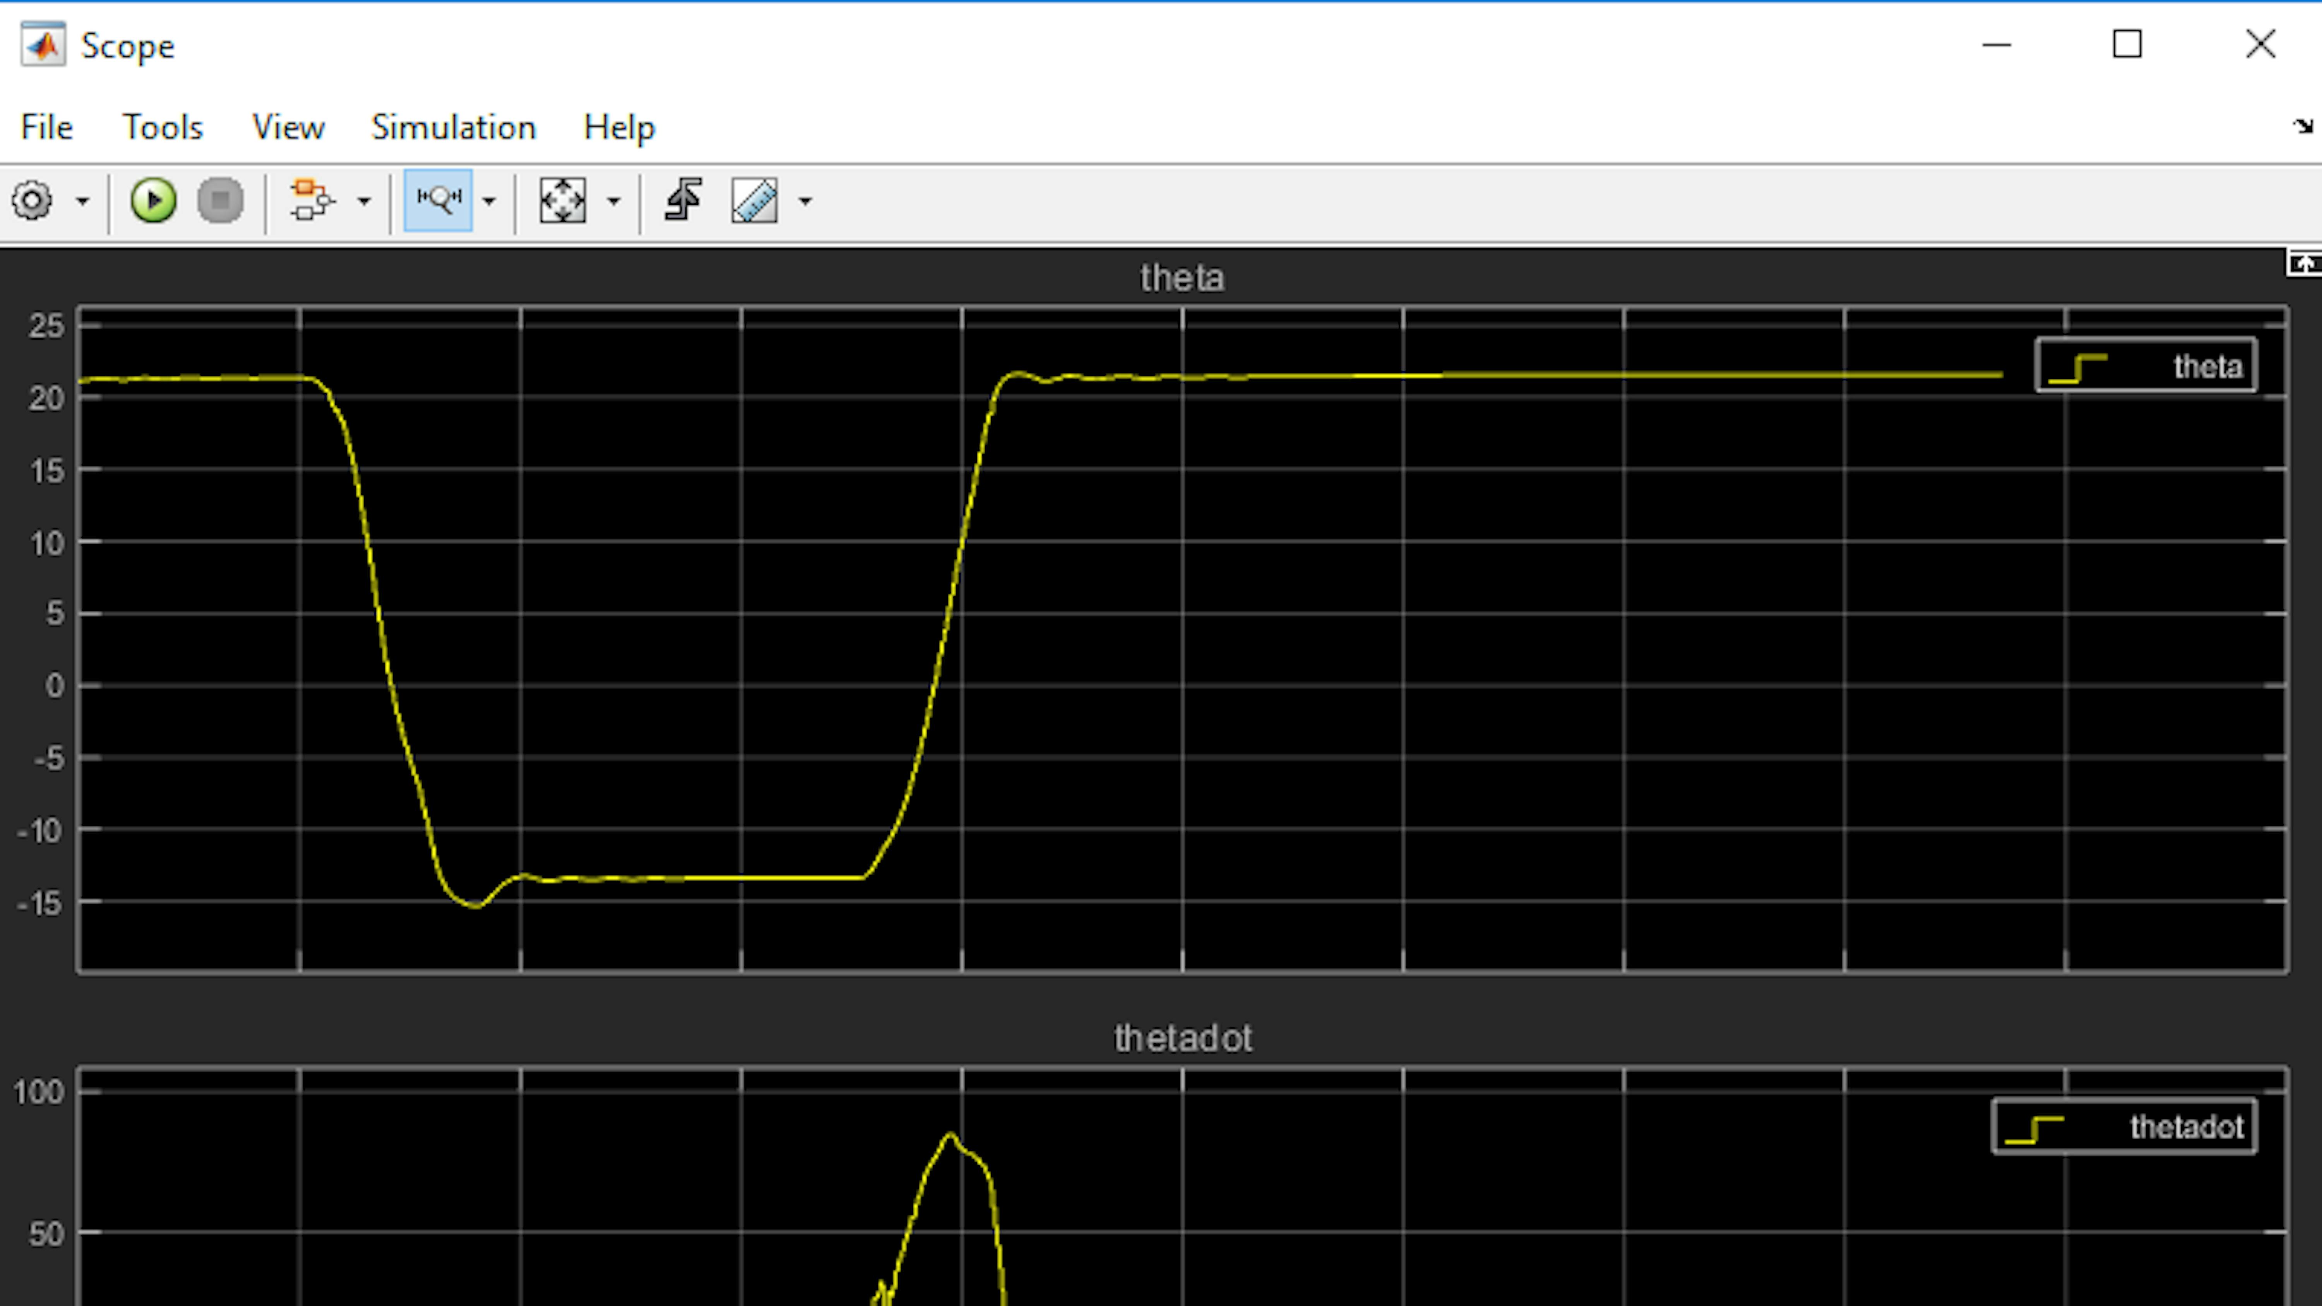Click the thetadot plot title
2322x1306 pixels.
point(1183,1038)
